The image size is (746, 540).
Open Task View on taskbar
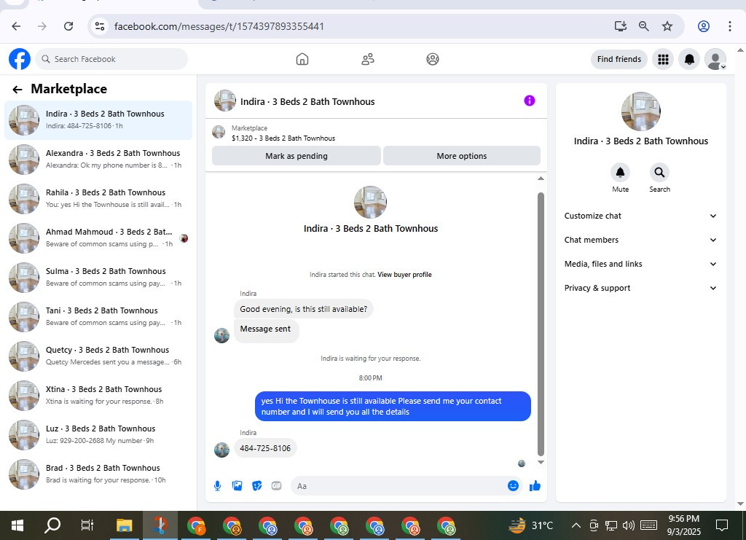click(x=87, y=525)
